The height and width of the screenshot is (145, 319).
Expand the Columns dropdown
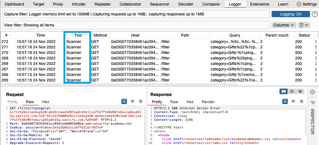point(284,25)
